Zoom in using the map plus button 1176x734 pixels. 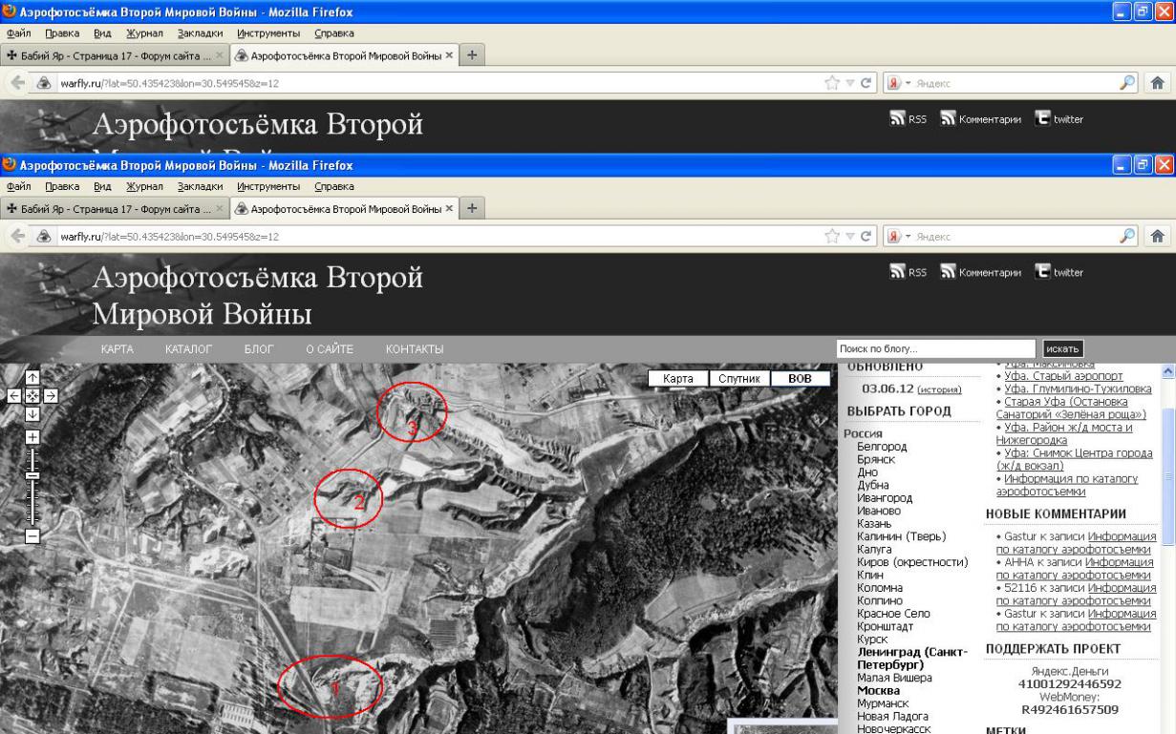32,436
